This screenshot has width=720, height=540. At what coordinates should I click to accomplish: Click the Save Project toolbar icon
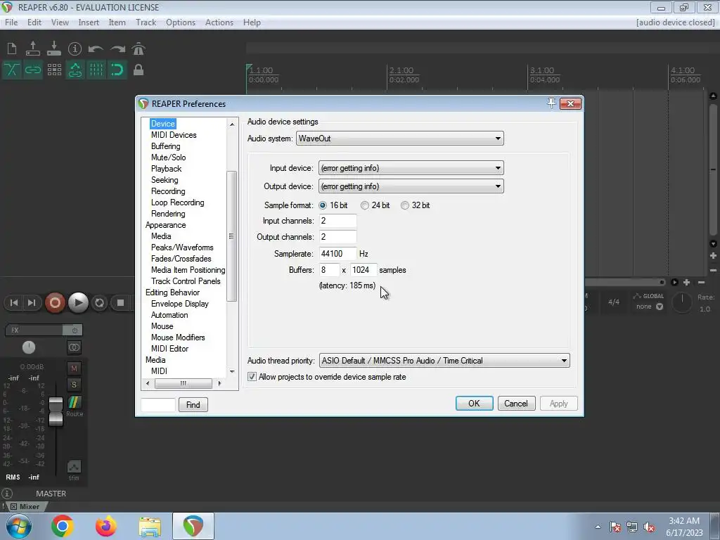point(53,49)
